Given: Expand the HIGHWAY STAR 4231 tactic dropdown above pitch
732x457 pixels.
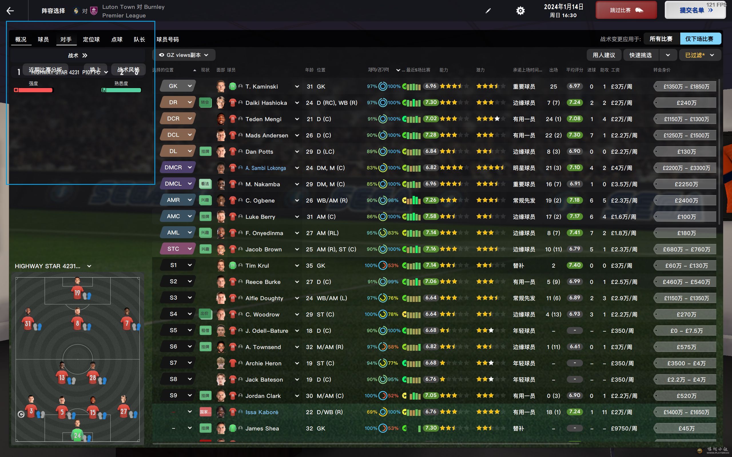Looking at the screenshot, I should coord(89,266).
